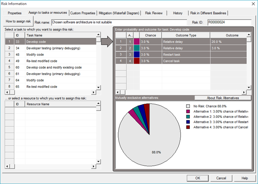
Task: Click the resource list scroll up arrow
Action: (98, 103)
